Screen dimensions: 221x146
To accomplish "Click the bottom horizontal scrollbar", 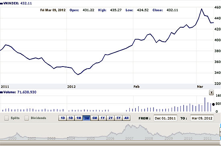I will pyautogui.click(x=110, y=143).
